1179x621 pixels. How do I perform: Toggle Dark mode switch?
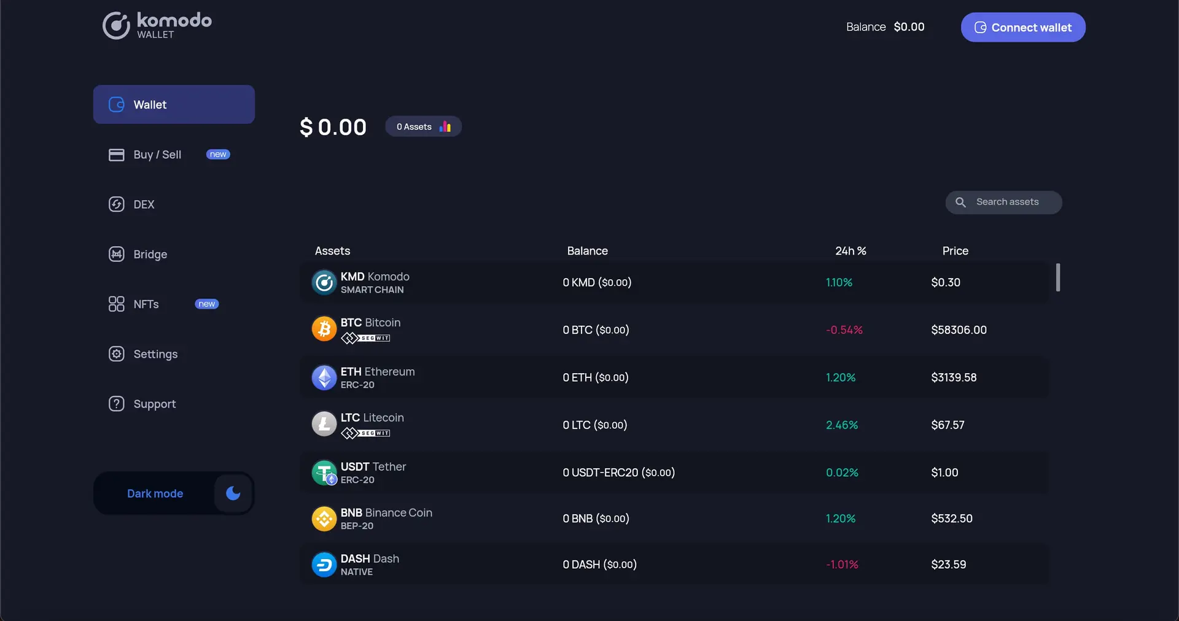tap(232, 493)
